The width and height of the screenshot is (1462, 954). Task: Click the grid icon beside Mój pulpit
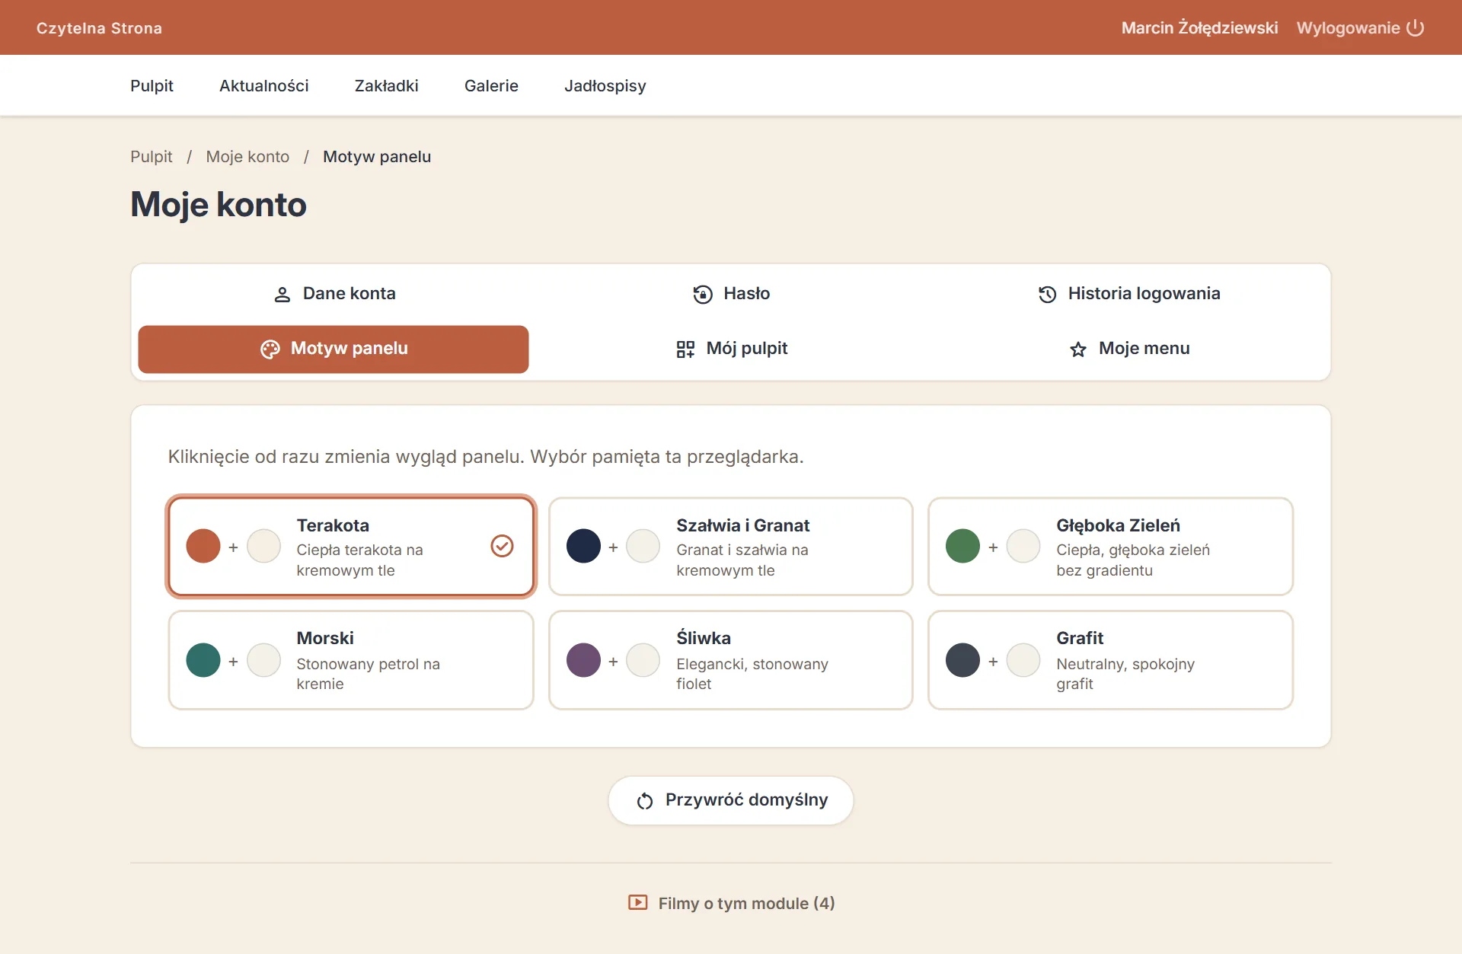point(685,349)
